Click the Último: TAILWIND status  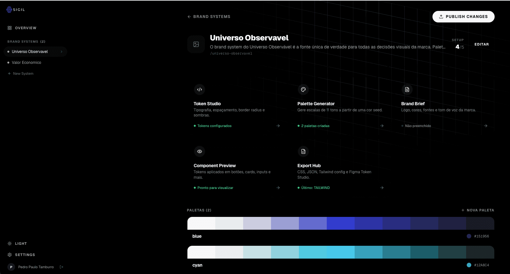pyautogui.click(x=314, y=188)
